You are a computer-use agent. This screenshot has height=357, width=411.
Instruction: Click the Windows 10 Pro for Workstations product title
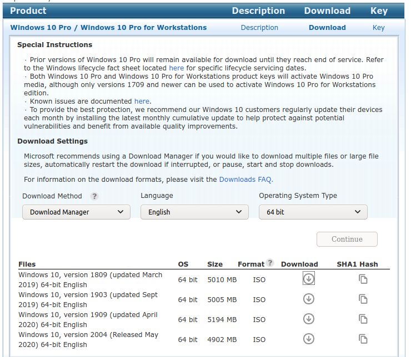click(108, 28)
